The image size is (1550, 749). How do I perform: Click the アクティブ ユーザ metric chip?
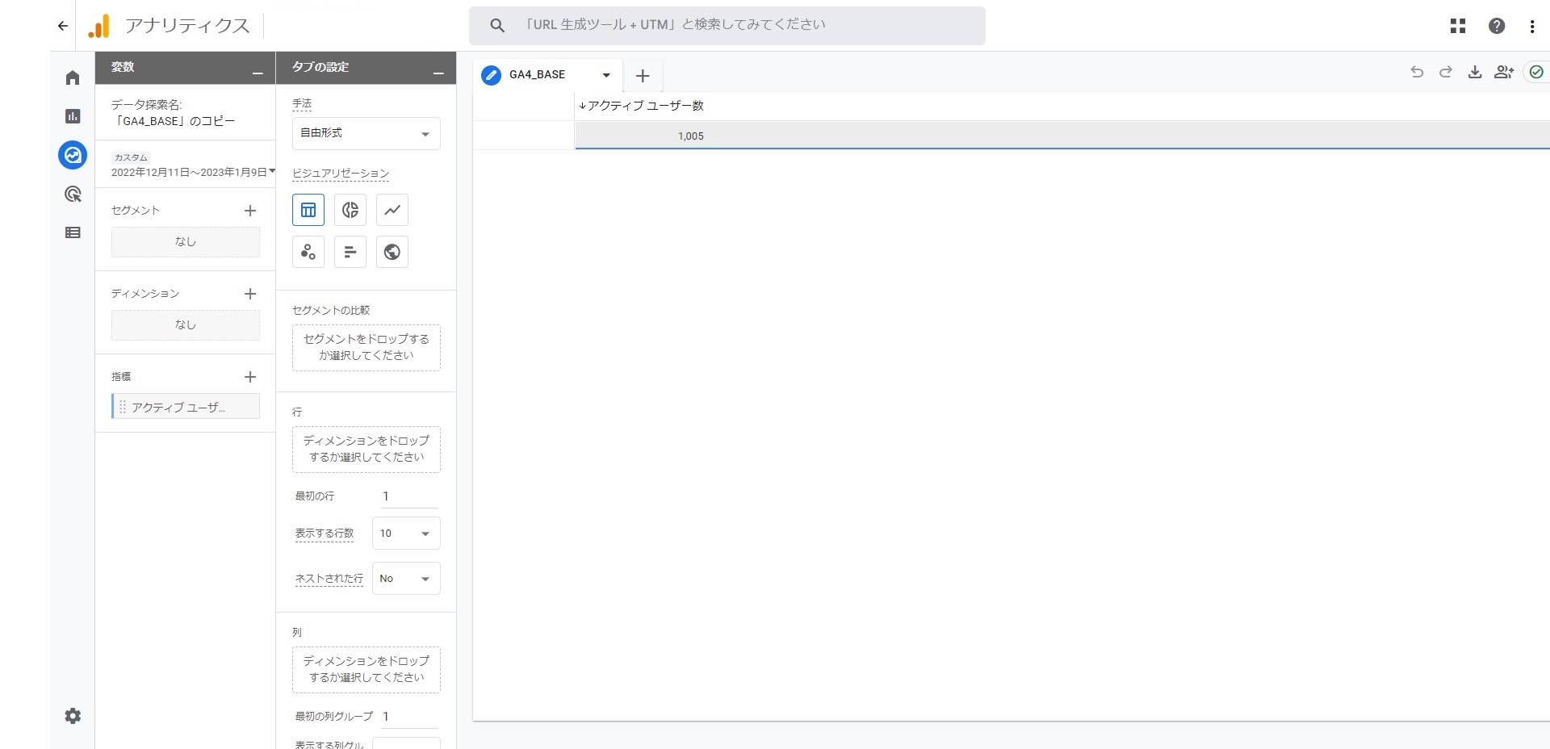coord(186,408)
